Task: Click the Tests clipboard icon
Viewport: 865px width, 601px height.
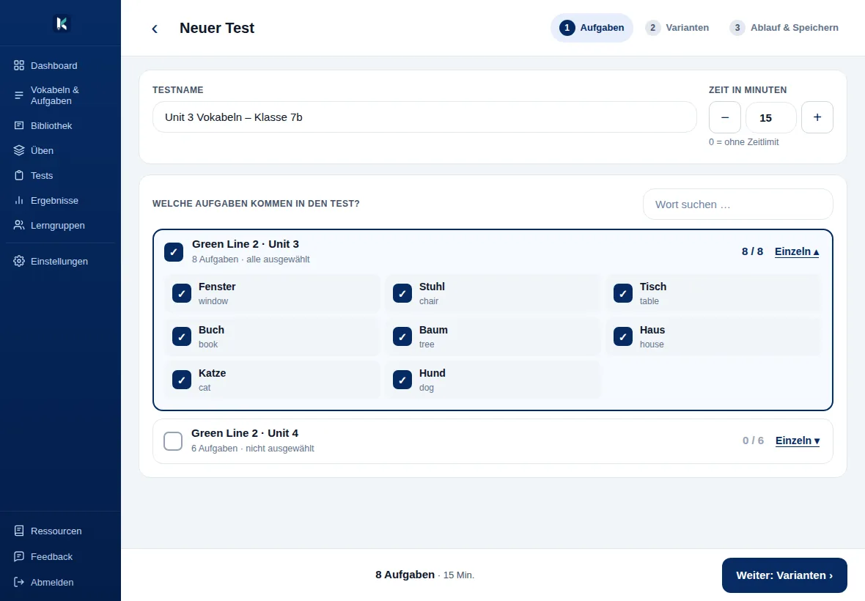Action: point(19,175)
